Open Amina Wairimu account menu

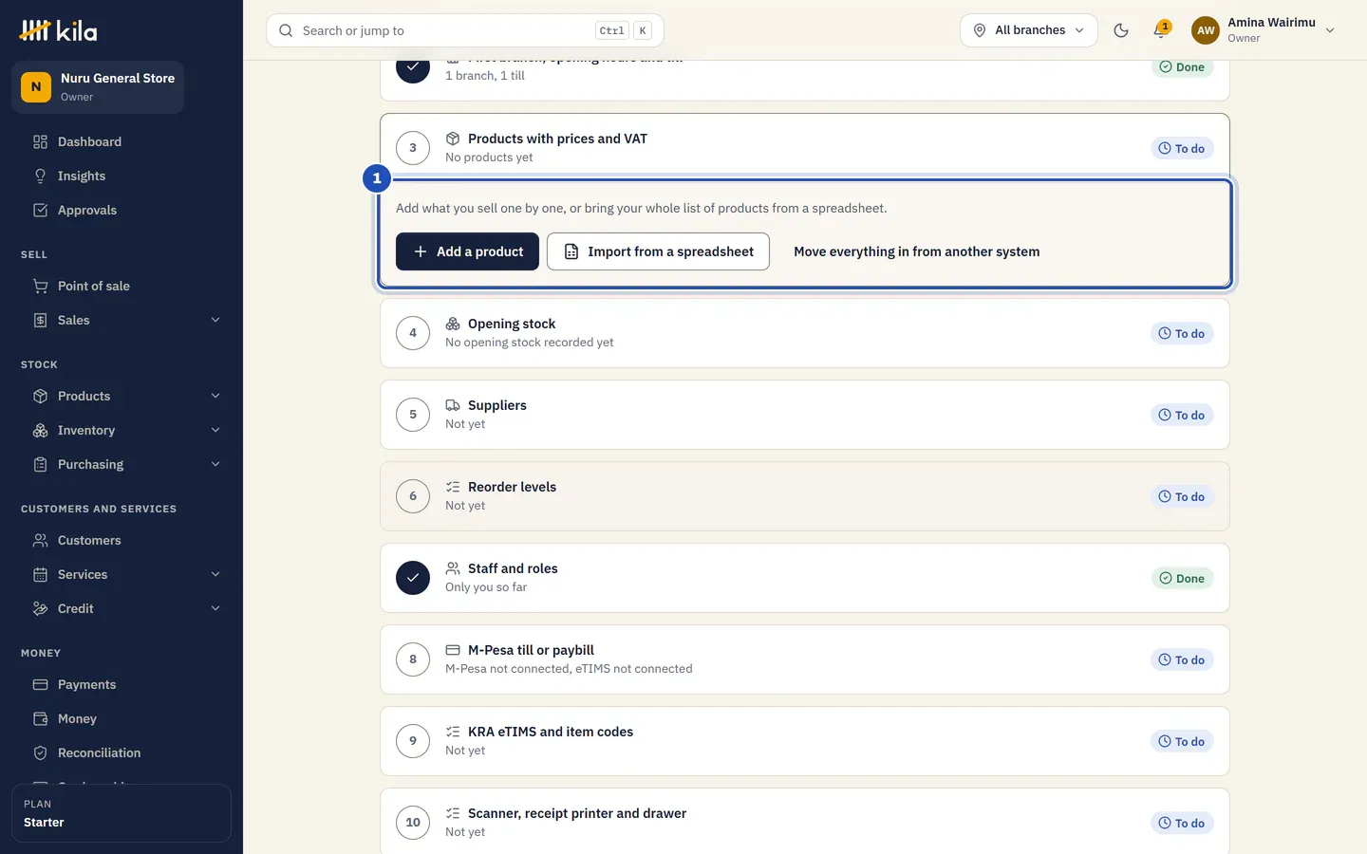click(1264, 30)
